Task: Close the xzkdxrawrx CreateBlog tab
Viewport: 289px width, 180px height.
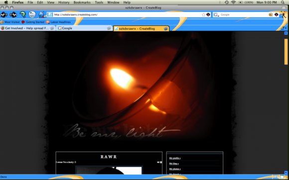Action: pos(166,28)
